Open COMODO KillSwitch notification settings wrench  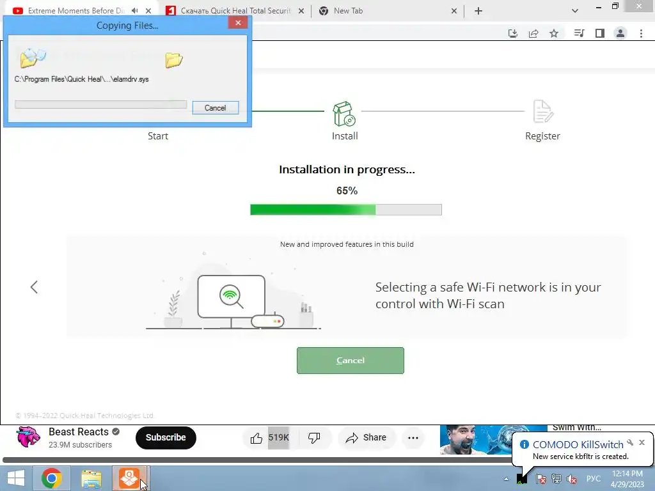pyautogui.click(x=630, y=442)
